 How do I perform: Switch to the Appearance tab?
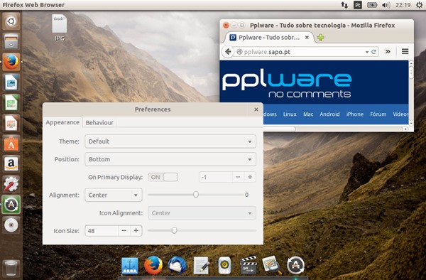point(62,122)
